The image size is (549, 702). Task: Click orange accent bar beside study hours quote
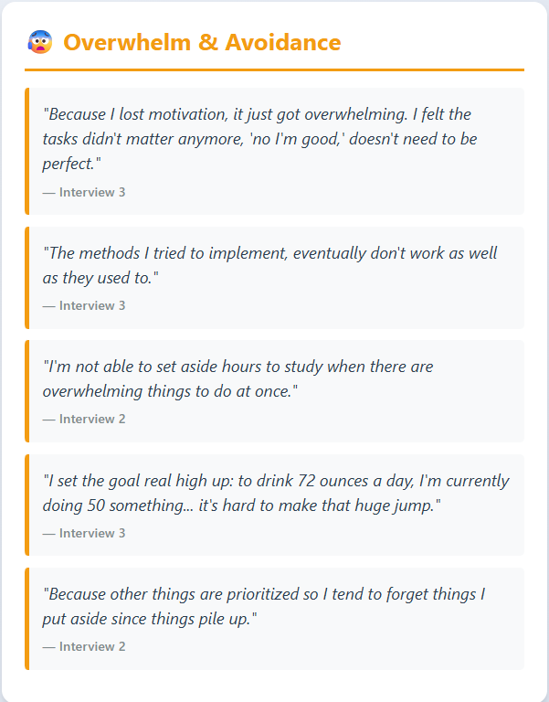point(27,390)
